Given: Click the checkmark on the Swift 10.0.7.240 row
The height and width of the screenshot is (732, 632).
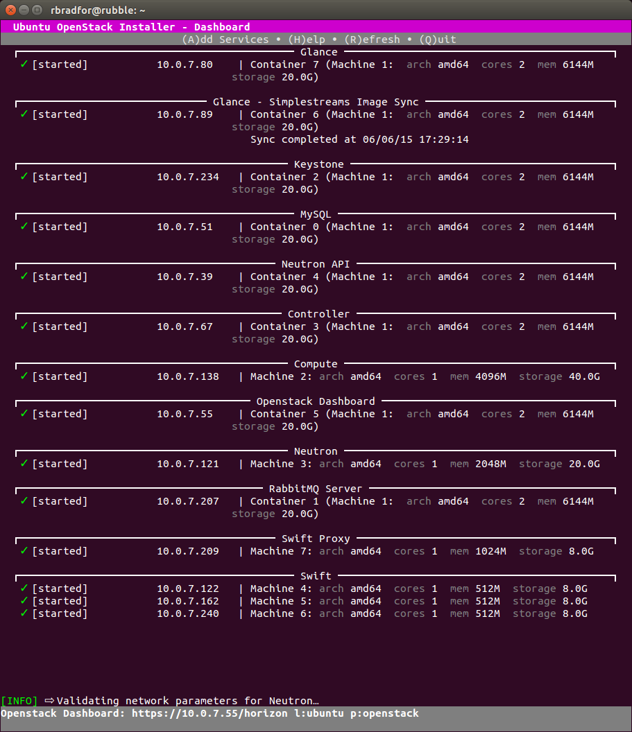Looking at the screenshot, I should (24, 613).
